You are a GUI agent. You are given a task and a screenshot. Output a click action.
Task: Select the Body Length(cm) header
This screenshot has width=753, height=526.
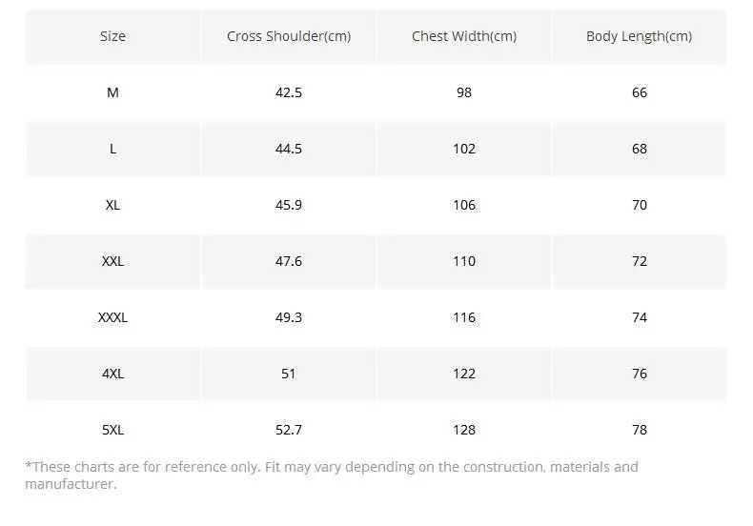pyautogui.click(x=640, y=36)
